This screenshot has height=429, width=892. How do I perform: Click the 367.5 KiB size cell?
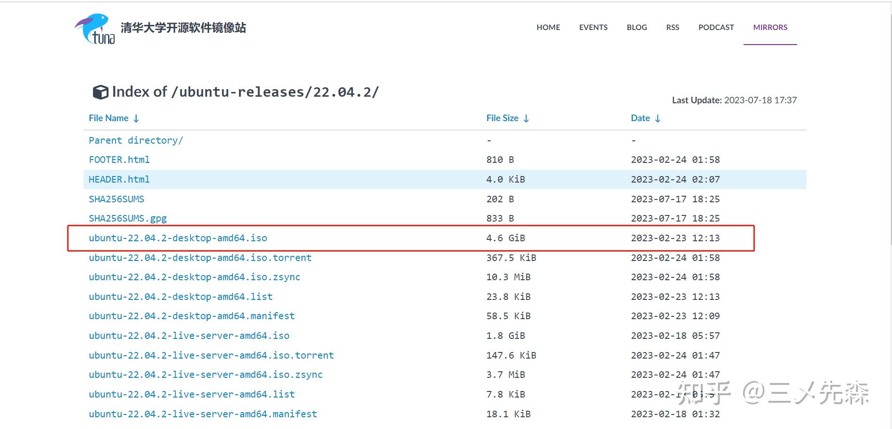click(511, 258)
